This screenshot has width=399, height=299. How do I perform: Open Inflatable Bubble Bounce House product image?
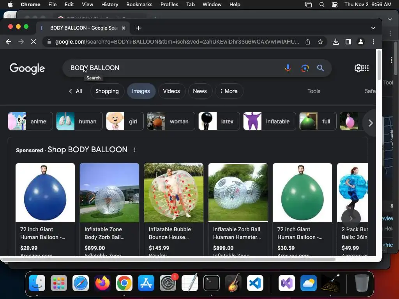click(x=174, y=193)
